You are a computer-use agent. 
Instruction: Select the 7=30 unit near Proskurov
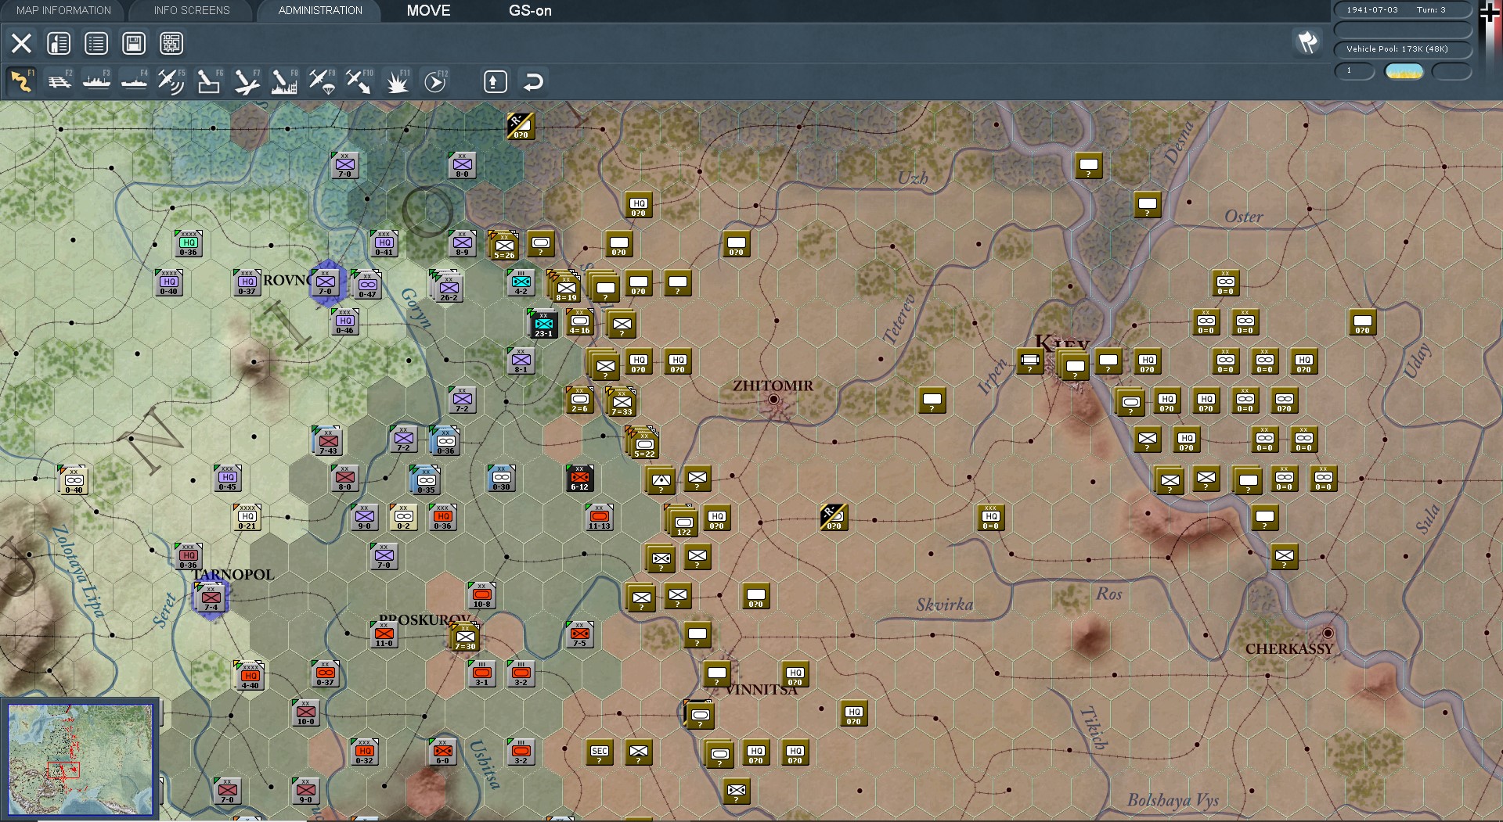click(x=464, y=637)
